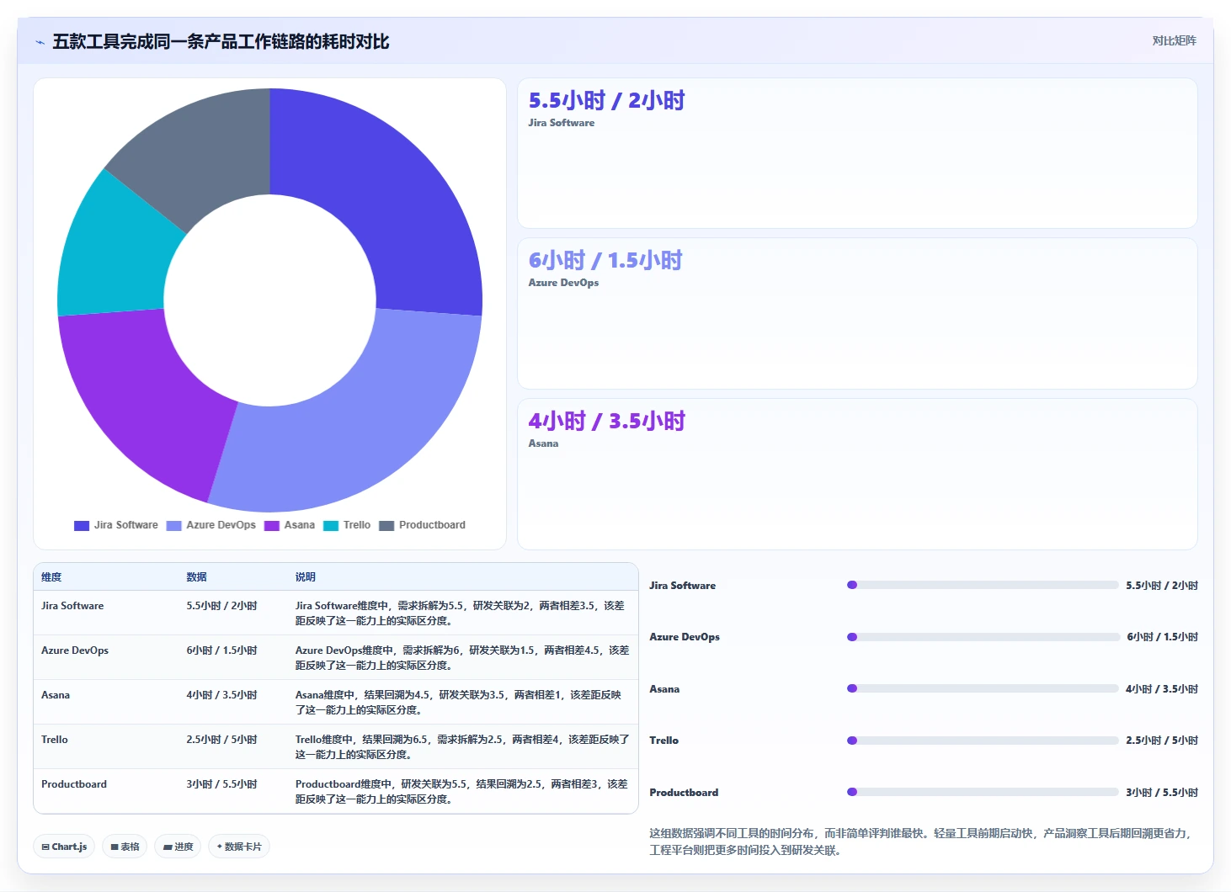Viewport: 1231px width, 892px height.
Task: Select the Asana table row name
Action: point(56,695)
